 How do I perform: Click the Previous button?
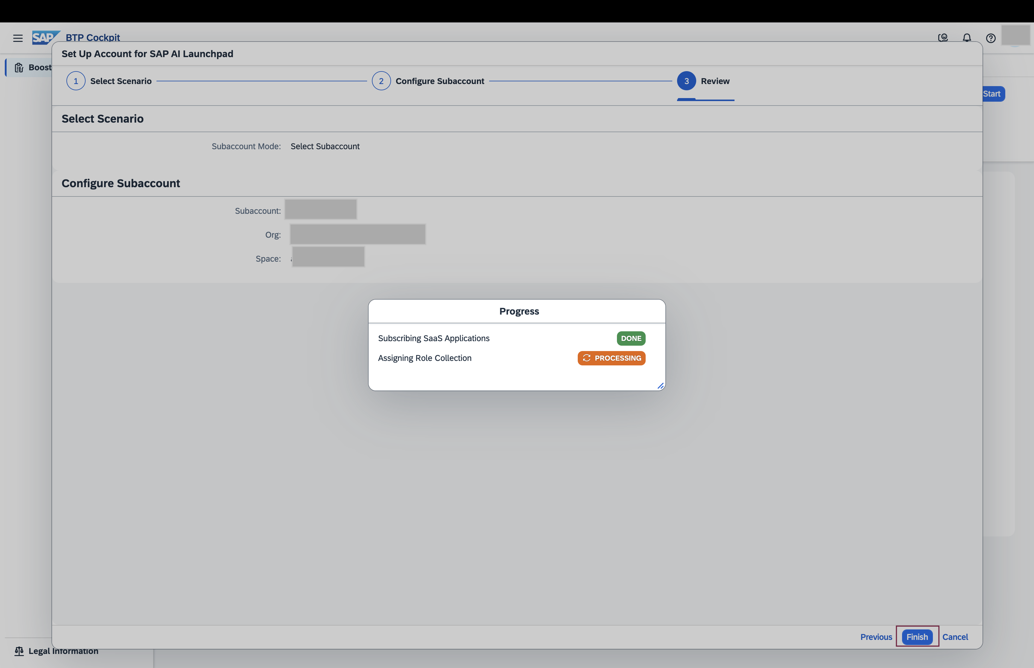click(876, 637)
